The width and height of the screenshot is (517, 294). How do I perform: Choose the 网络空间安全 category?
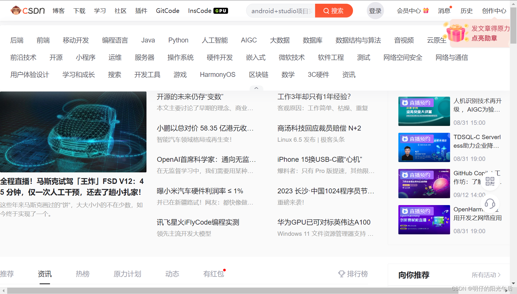pos(403,57)
